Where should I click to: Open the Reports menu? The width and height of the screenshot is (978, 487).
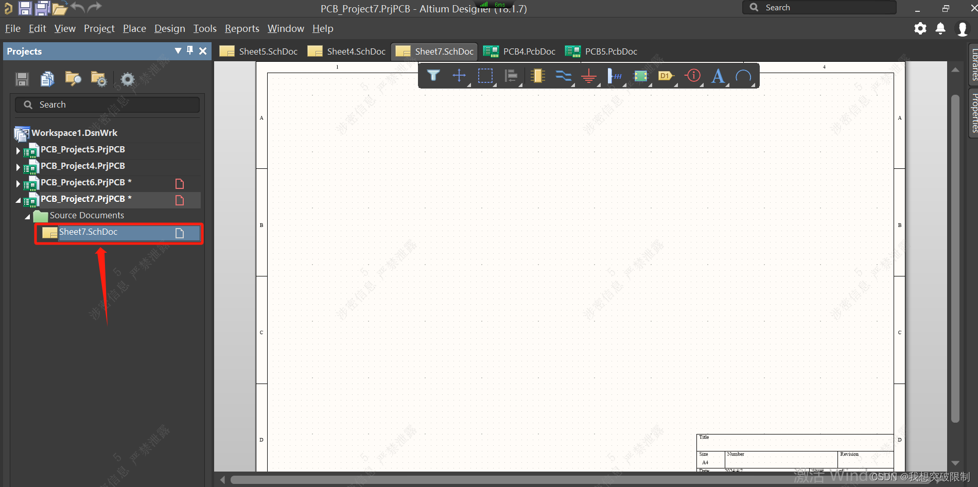point(242,28)
